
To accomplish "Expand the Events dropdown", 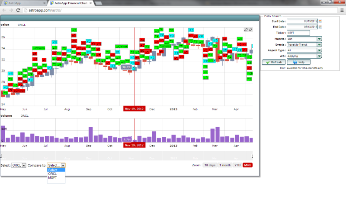I will pos(319,44).
